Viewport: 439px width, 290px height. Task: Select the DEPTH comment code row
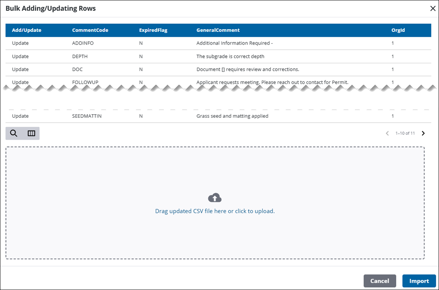click(80, 56)
